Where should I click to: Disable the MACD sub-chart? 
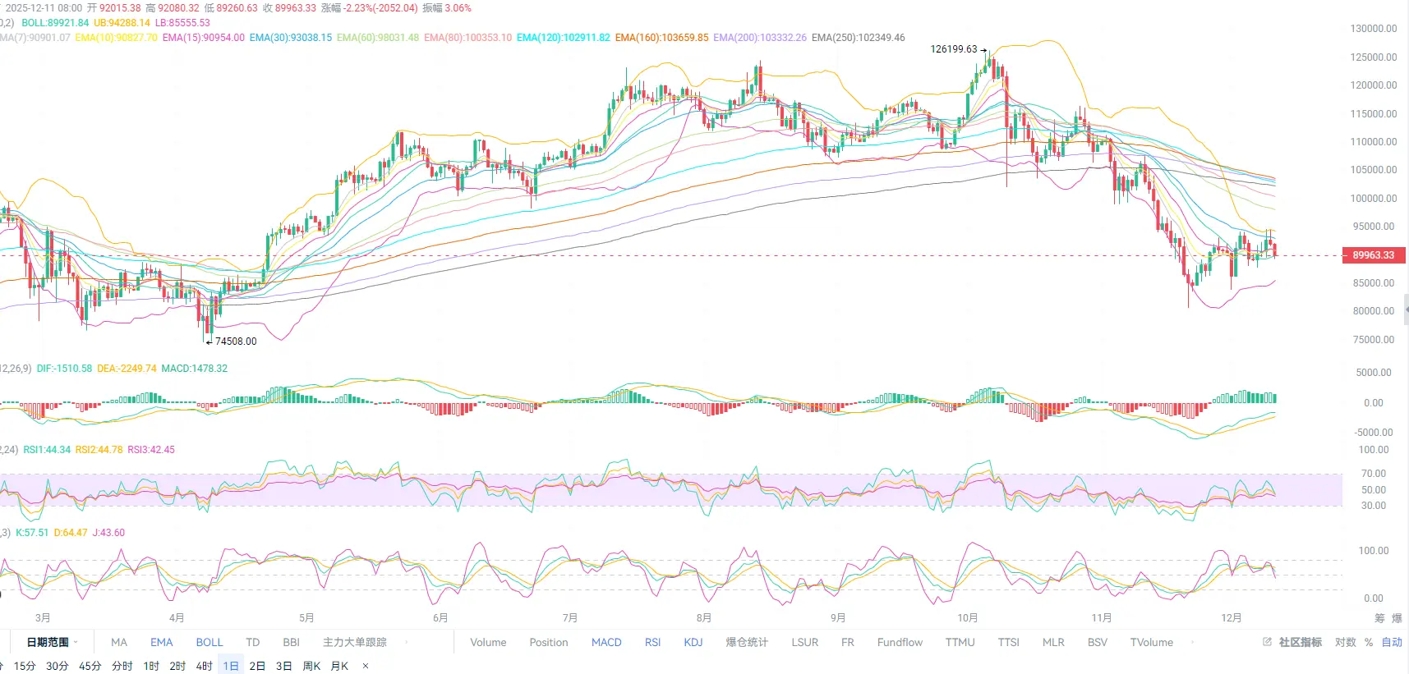(606, 642)
